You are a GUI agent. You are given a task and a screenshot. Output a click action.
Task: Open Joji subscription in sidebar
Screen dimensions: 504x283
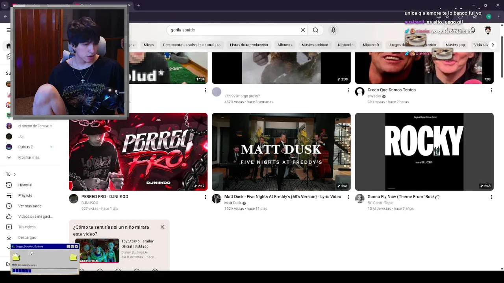[x=21, y=137]
